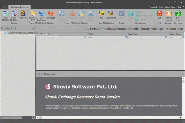185x123 pixels.
Task: Click the importance flag column header
Action: pyautogui.click(x=38, y=34)
